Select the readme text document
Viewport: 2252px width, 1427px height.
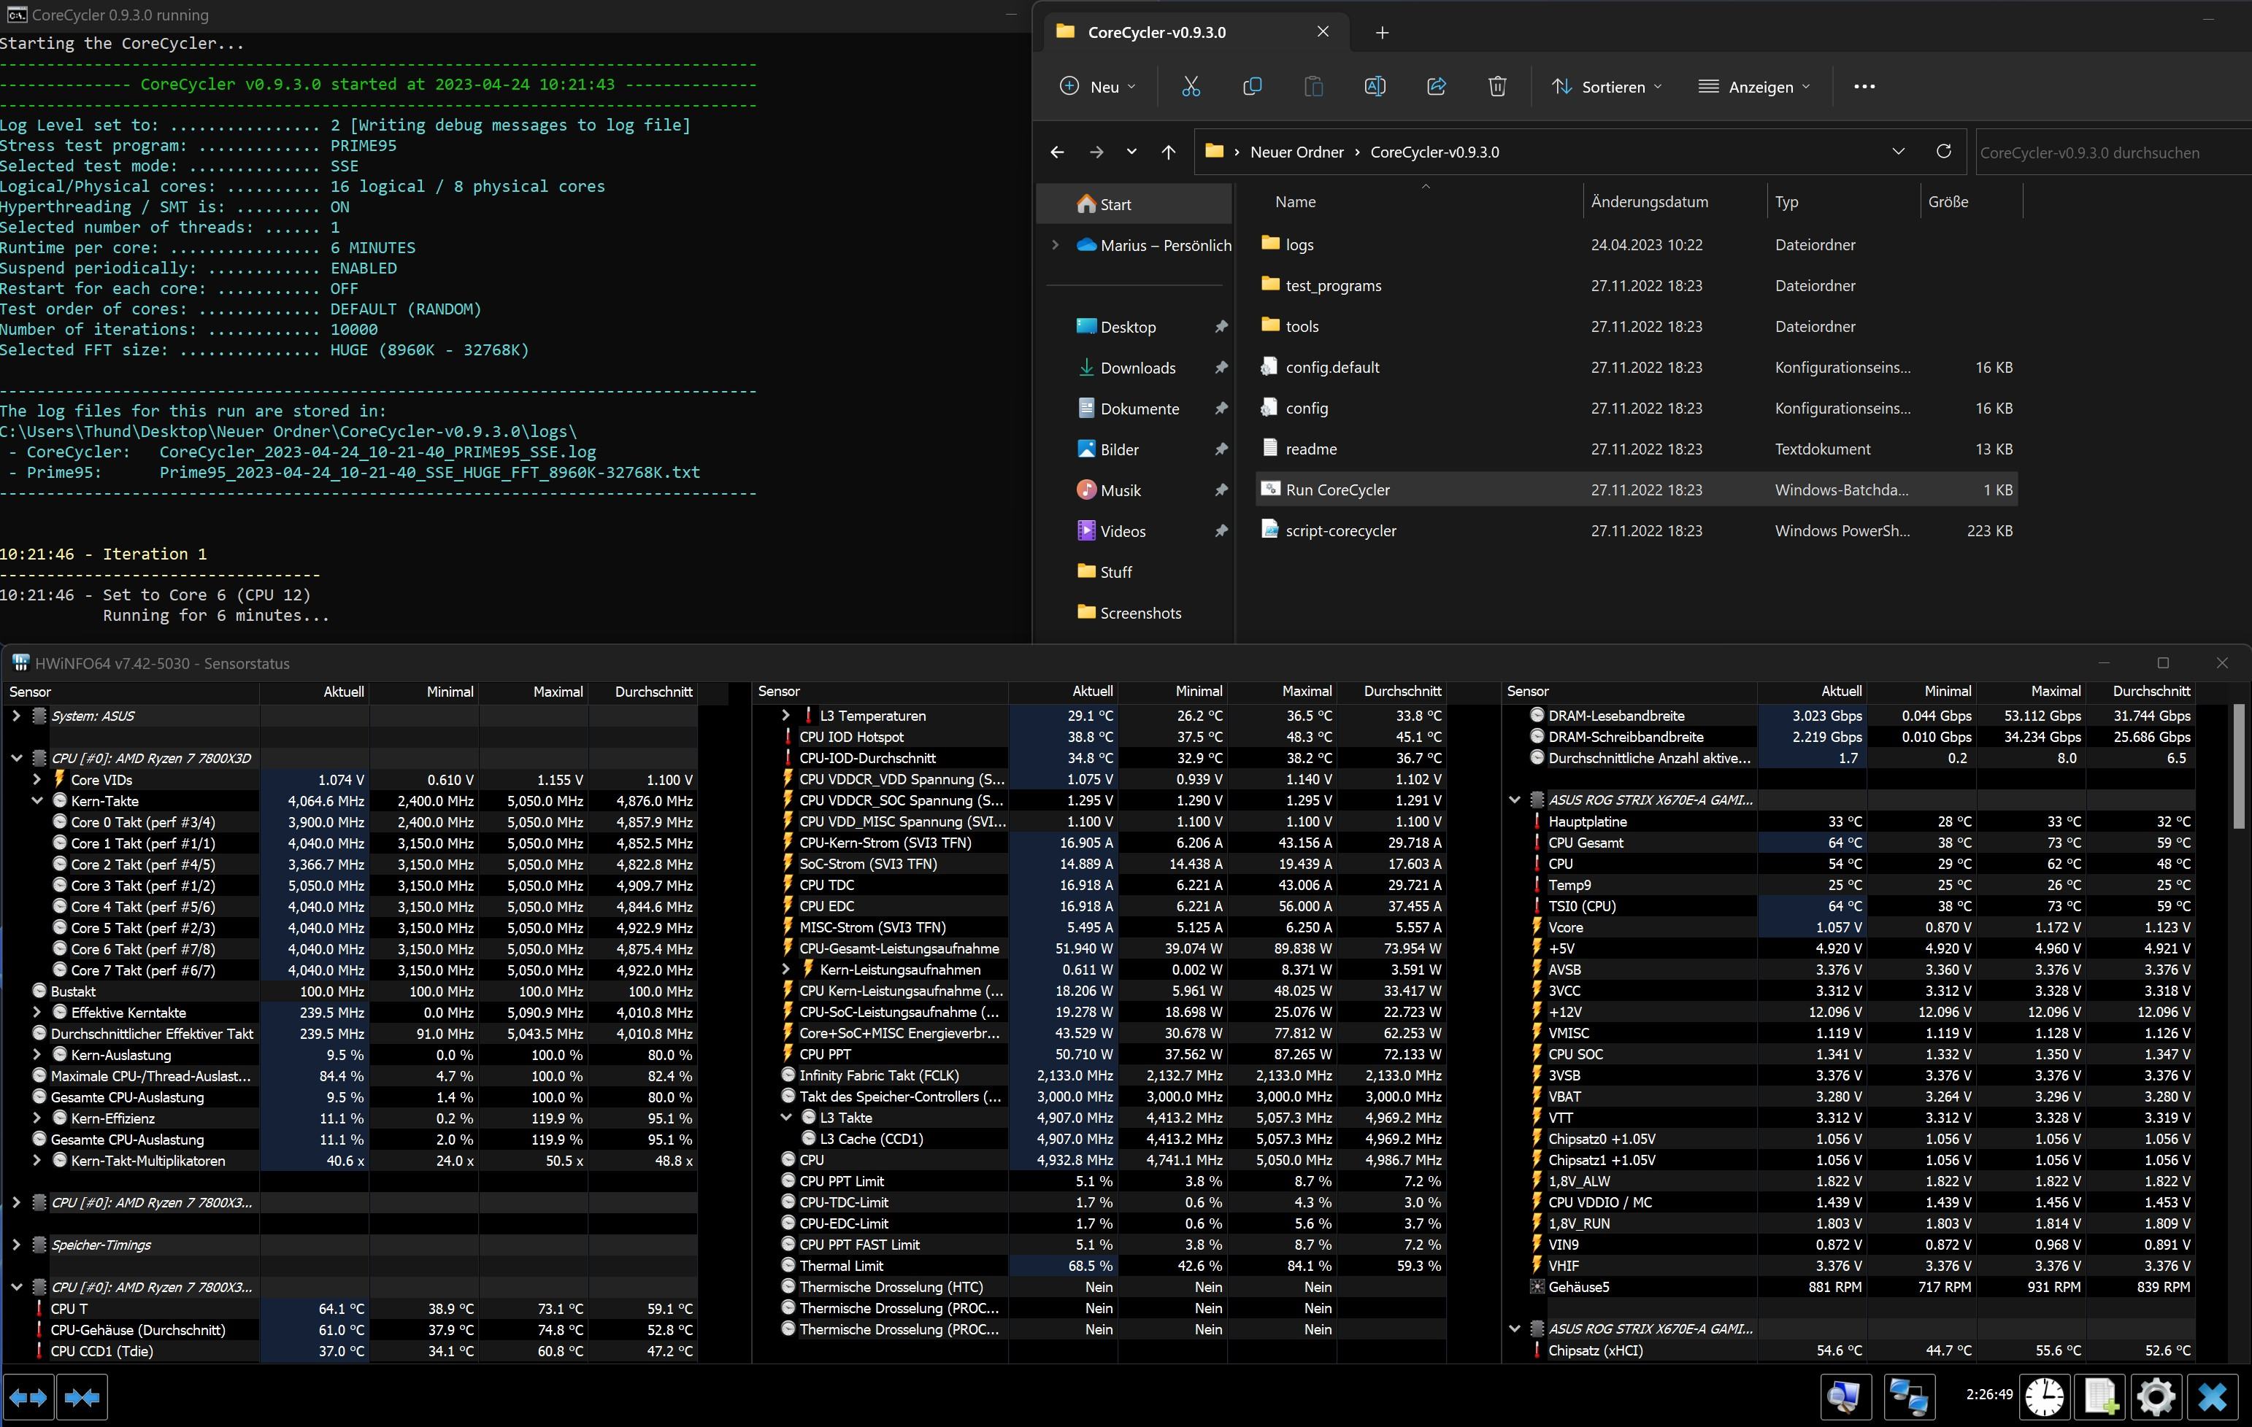tap(1636, 449)
